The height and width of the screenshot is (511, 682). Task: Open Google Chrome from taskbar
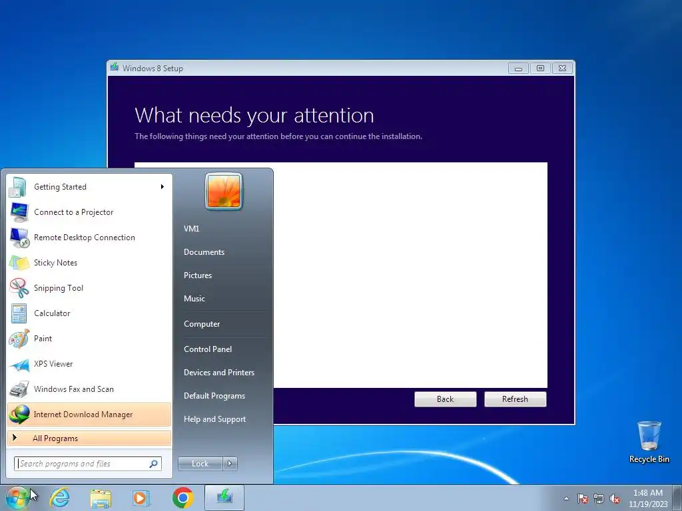(x=182, y=498)
